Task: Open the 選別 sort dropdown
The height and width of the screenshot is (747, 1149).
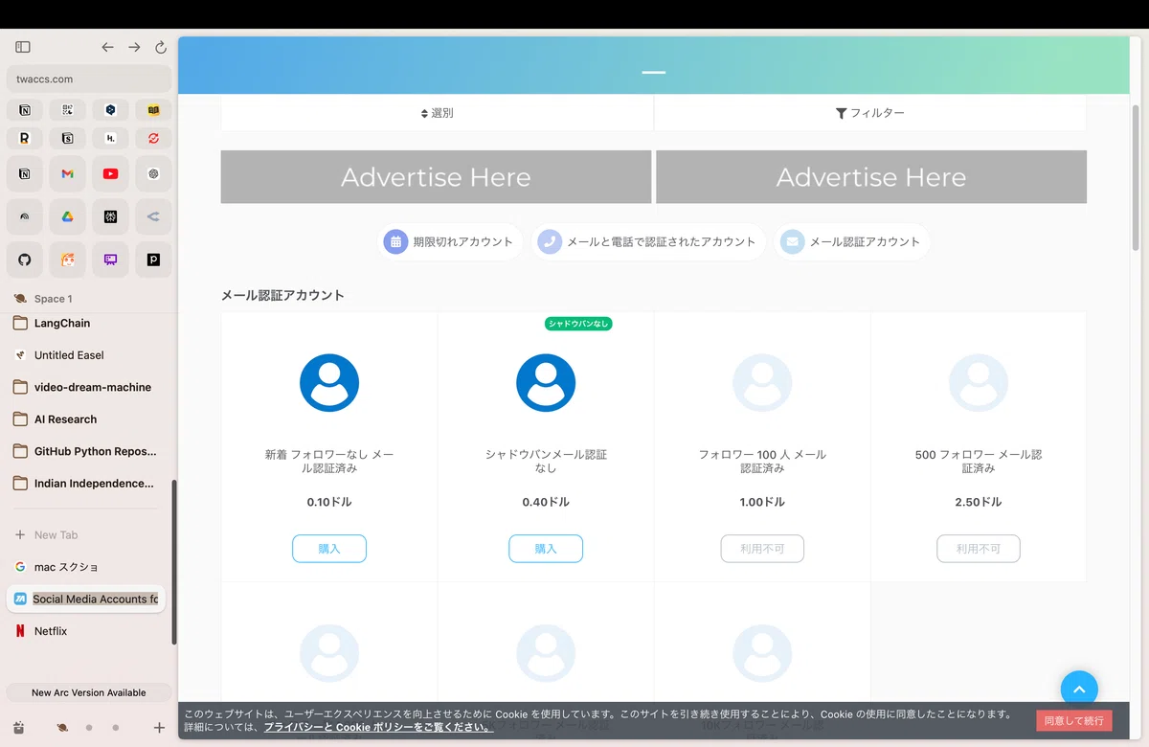Action: coord(438,113)
